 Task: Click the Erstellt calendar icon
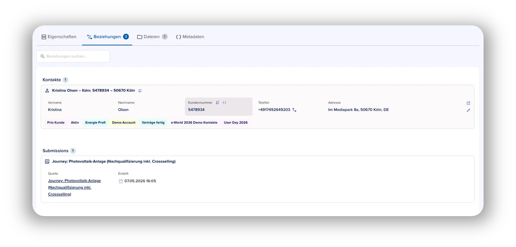tap(121, 181)
